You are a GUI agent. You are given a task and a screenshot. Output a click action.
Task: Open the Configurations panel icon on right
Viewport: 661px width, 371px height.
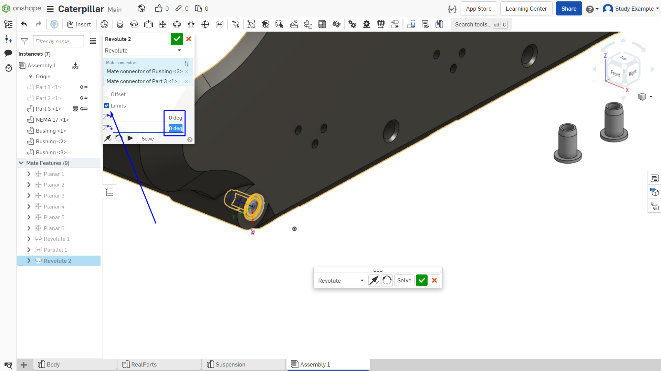click(654, 192)
